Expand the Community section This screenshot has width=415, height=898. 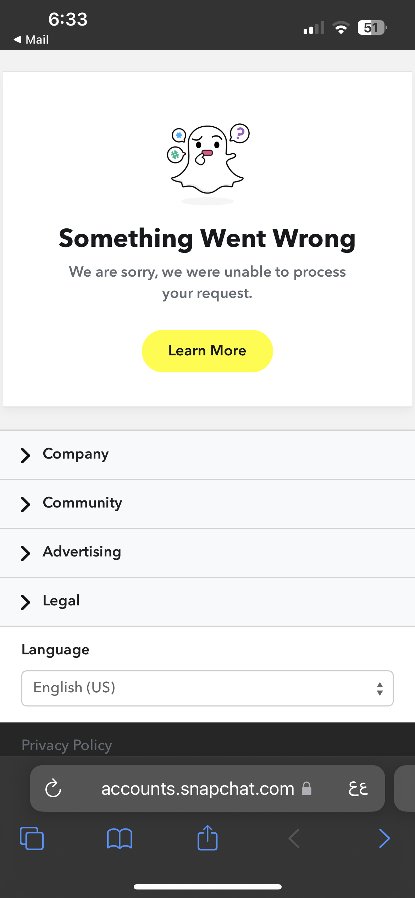(207, 504)
